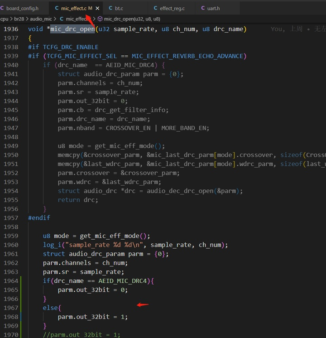Click the green change marker on line 1965
The image size is (326, 338).
point(21,290)
